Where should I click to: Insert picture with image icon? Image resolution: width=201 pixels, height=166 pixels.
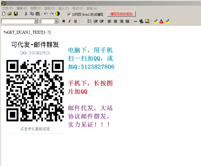coord(147,21)
